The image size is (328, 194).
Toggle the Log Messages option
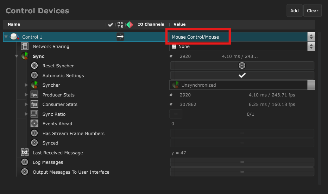click(242, 162)
